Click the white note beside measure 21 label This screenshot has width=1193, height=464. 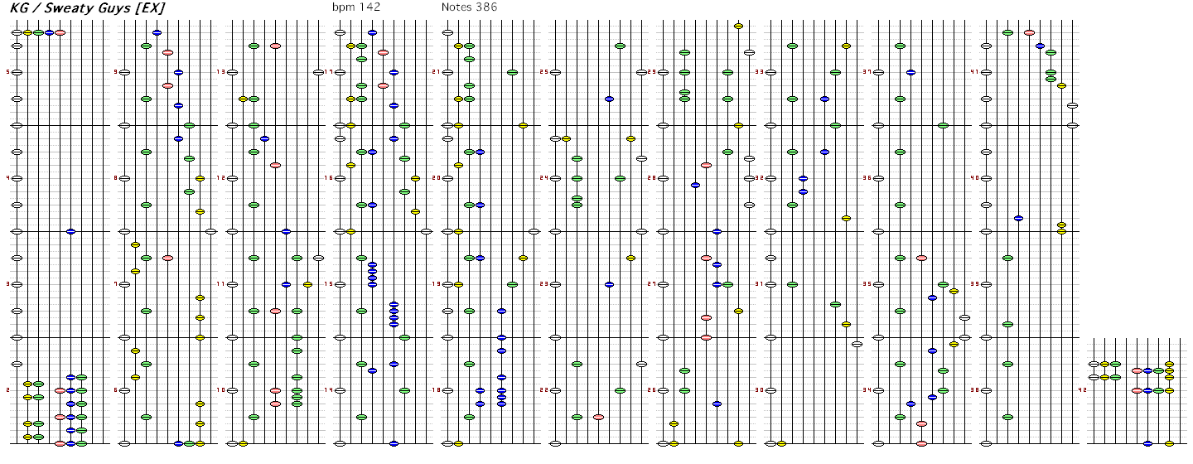[x=447, y=73]
